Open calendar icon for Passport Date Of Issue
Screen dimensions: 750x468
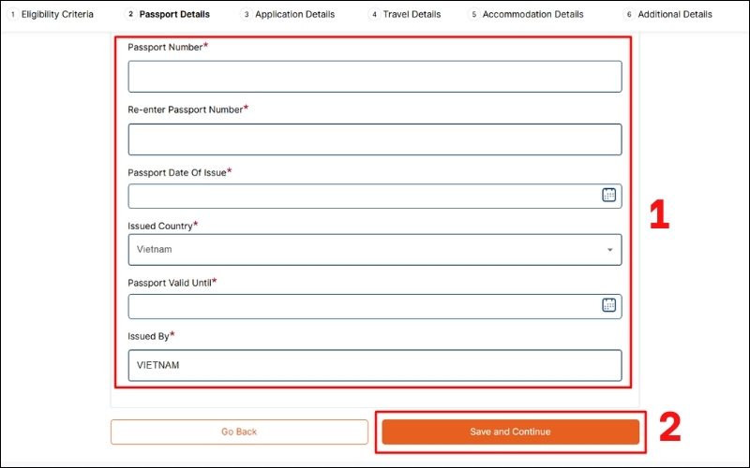608,196
